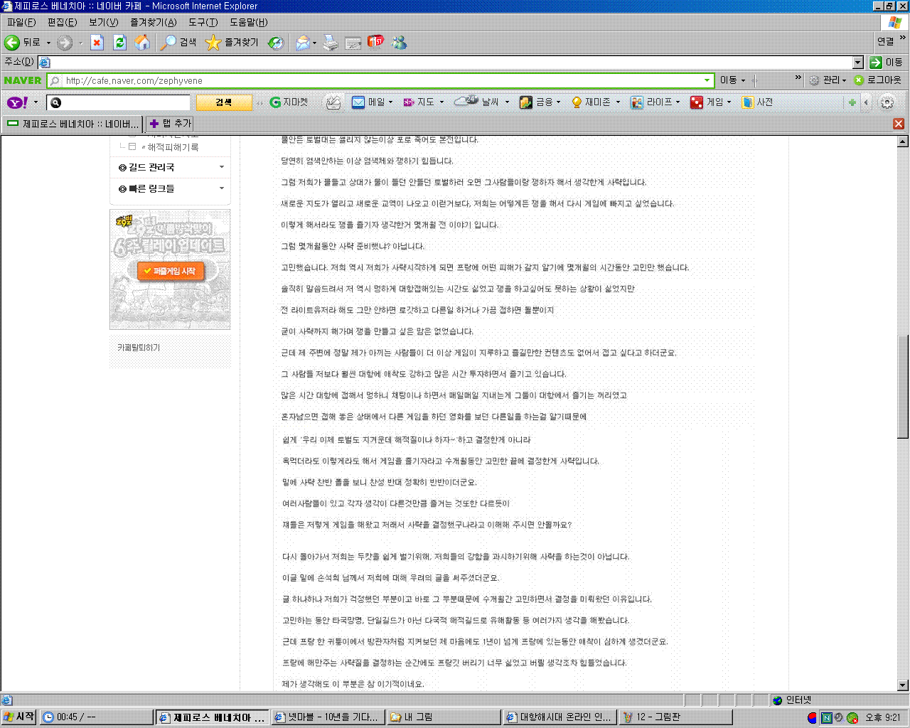Click the 사전 dictionary icon in the Yahoo toolbar
The width and height of the screenshot is (910, 728).
pyautogui.click(x=757, y=102)
